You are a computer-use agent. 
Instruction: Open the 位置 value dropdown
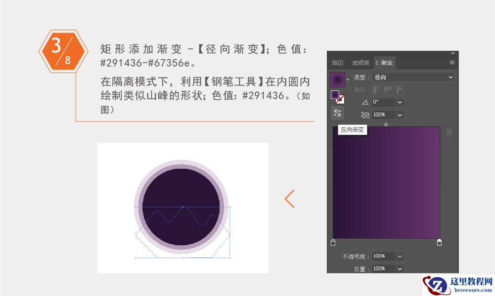click(x=399, y=268)
